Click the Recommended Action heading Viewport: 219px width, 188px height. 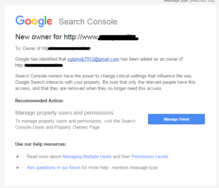click(39, 101)
